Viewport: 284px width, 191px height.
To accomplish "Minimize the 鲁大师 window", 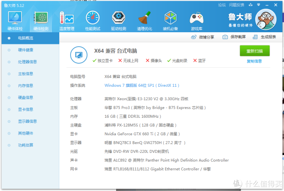I will [267, 5].
